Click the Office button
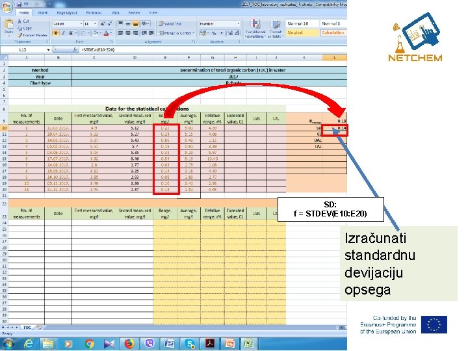The height and width of the screenshot is (351, 468). (x=6, y=6)
